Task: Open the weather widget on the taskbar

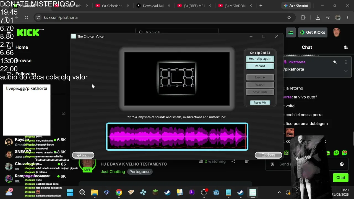Action: [9, 192]
